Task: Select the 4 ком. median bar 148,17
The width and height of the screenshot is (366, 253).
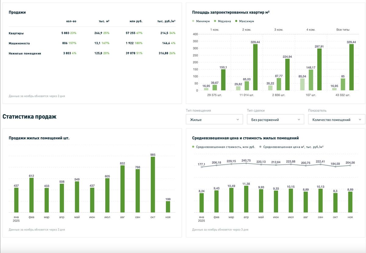Action: [x=311, y=80]
